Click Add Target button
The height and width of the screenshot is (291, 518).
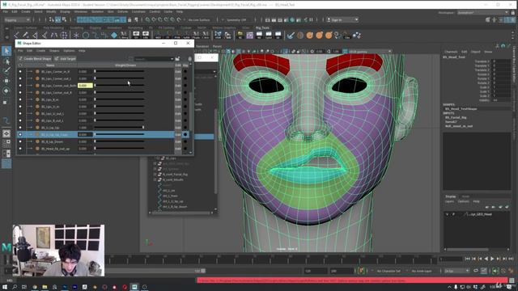click(65, 59)
